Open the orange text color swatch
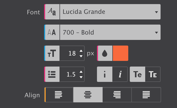Image resolution: width=177 pixels, height=108 pixels. [x=121, y=53]
